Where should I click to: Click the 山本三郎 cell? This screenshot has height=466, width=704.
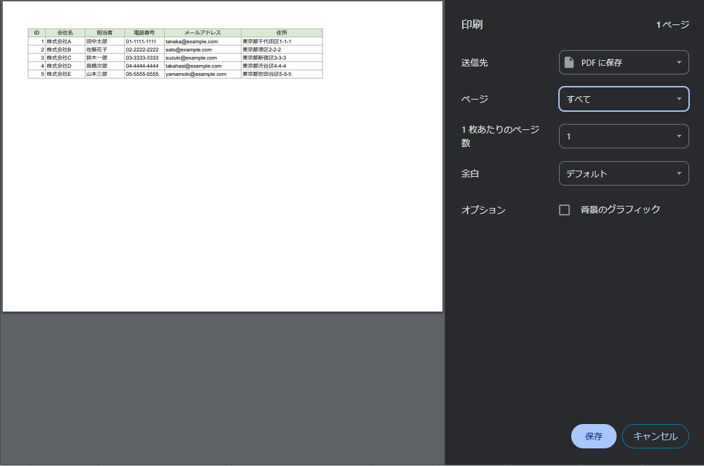tap(104, 74)
